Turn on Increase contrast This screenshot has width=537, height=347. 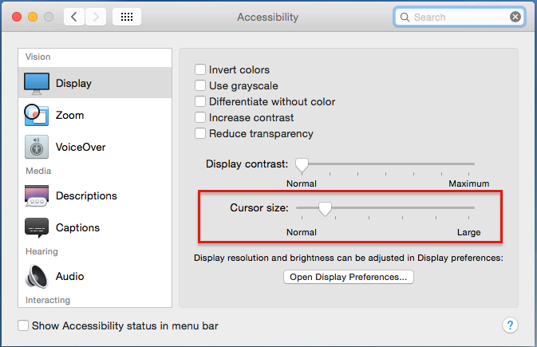tap(201, 118)
